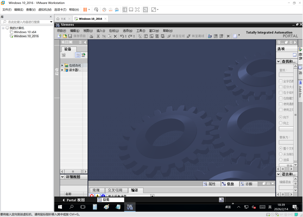The height and width of the screenshot is (217, 303).
Task: Collapse the 语言和... section
Action: 279,174
